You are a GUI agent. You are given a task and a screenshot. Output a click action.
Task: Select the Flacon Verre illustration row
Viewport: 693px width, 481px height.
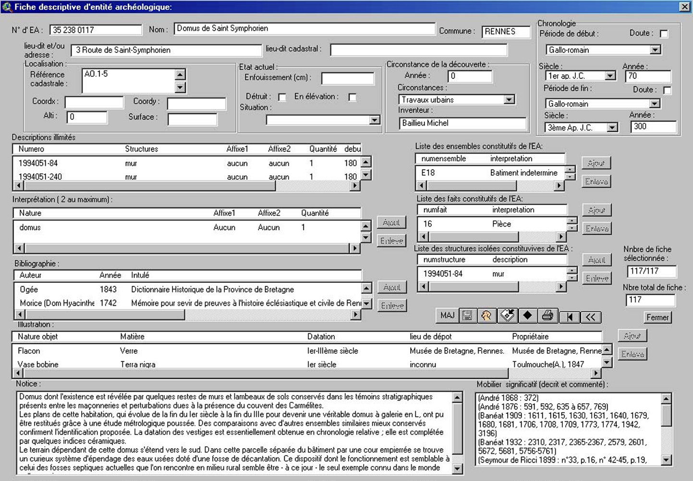[307, 351]
